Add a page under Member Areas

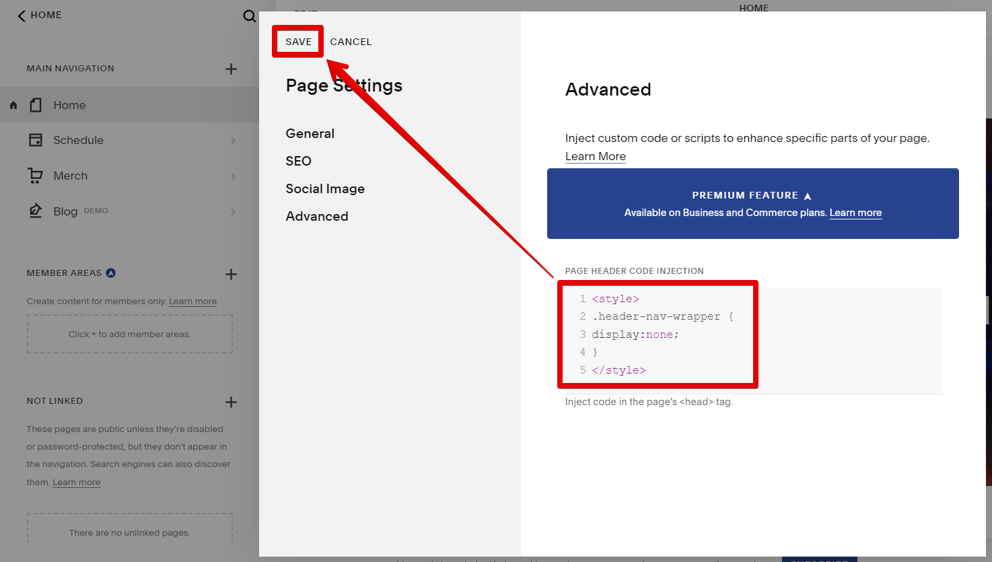231,274
